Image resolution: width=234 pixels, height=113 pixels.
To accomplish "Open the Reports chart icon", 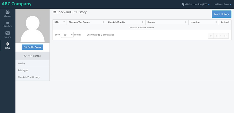I will [8, 33].
